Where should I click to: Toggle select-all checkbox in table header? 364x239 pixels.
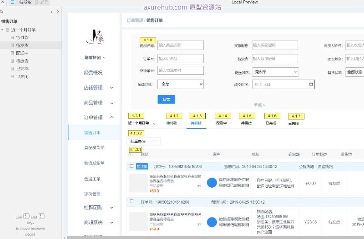(x=131, y=154)
